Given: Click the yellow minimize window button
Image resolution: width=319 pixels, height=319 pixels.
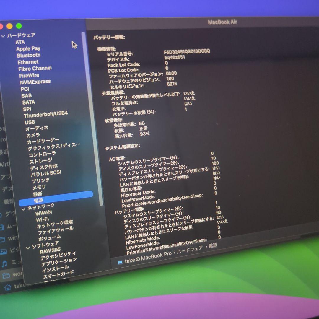Looking at the screenshot, I should [x=9, y=26].
